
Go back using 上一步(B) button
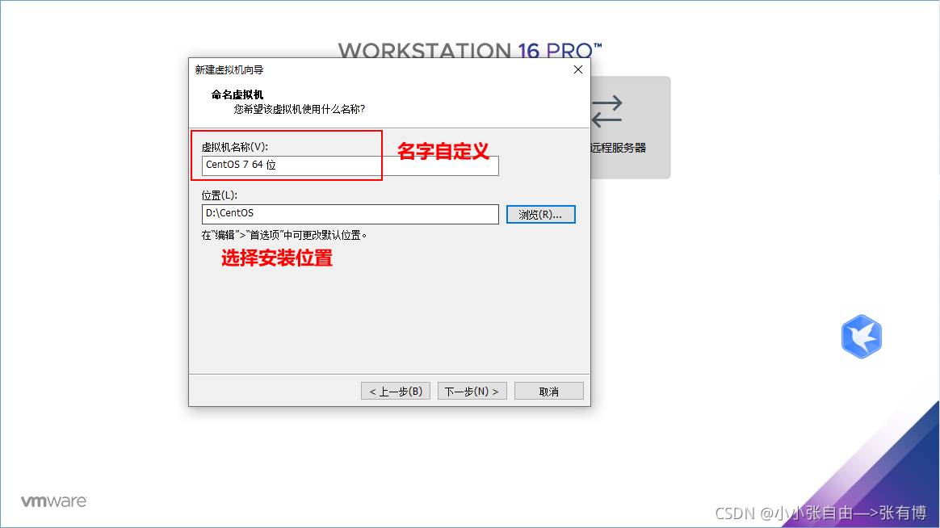(396, 392)
